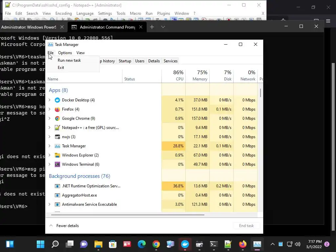Close the Command Prompt terminal tab
Screen dimensions: 336x252
click(141, 27)
